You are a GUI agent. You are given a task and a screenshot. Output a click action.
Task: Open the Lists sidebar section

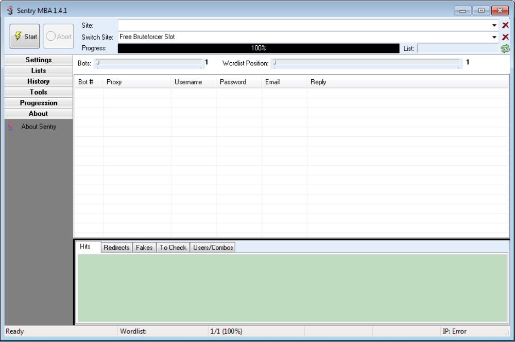point(39,71)
